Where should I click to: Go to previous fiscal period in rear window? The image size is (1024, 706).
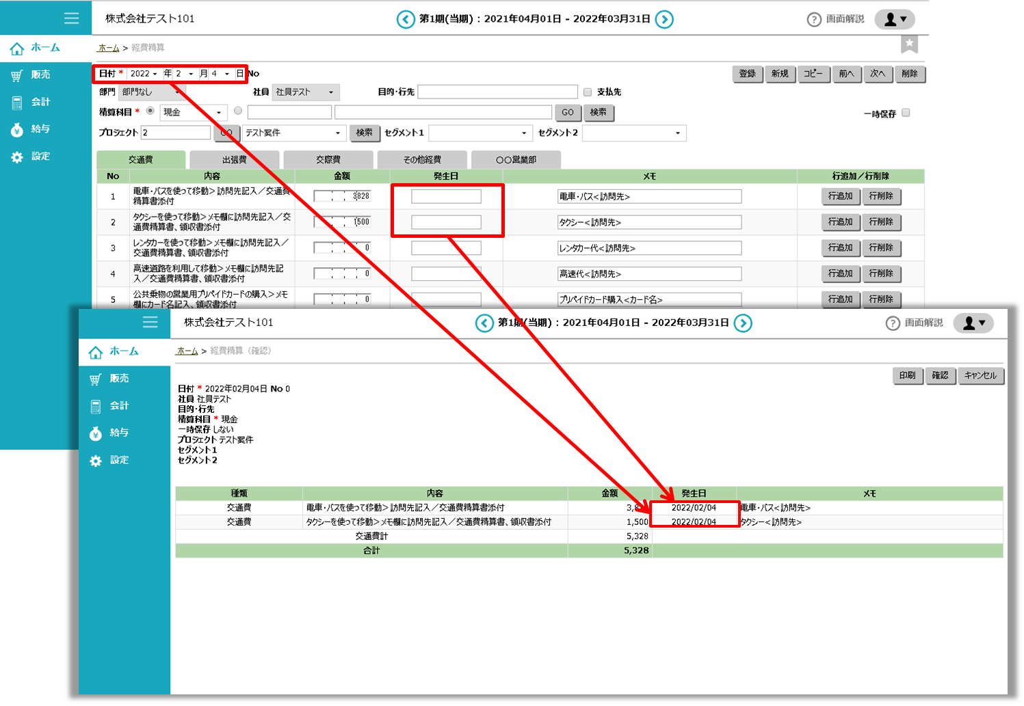coord(406,19)
